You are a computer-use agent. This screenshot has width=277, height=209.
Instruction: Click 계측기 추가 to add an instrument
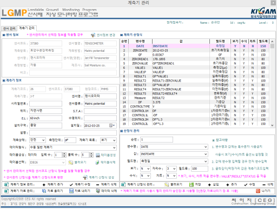tap(53, 185)
